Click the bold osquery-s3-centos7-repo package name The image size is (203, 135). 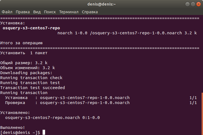(31, 28)
